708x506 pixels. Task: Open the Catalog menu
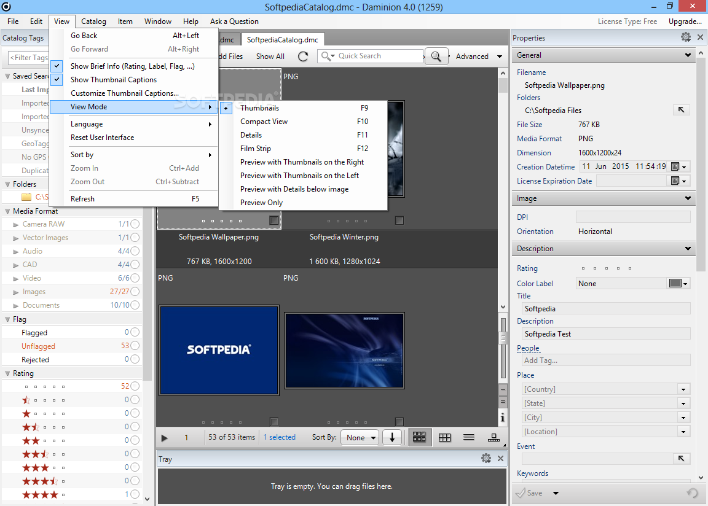pyautogui.click(x=93, y=21)
